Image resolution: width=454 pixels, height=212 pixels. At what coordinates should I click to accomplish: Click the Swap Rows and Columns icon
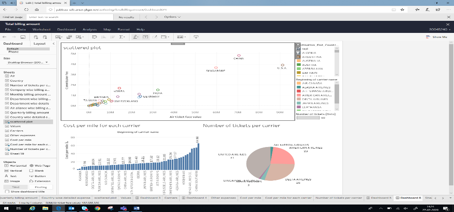[x=94, y=37]
